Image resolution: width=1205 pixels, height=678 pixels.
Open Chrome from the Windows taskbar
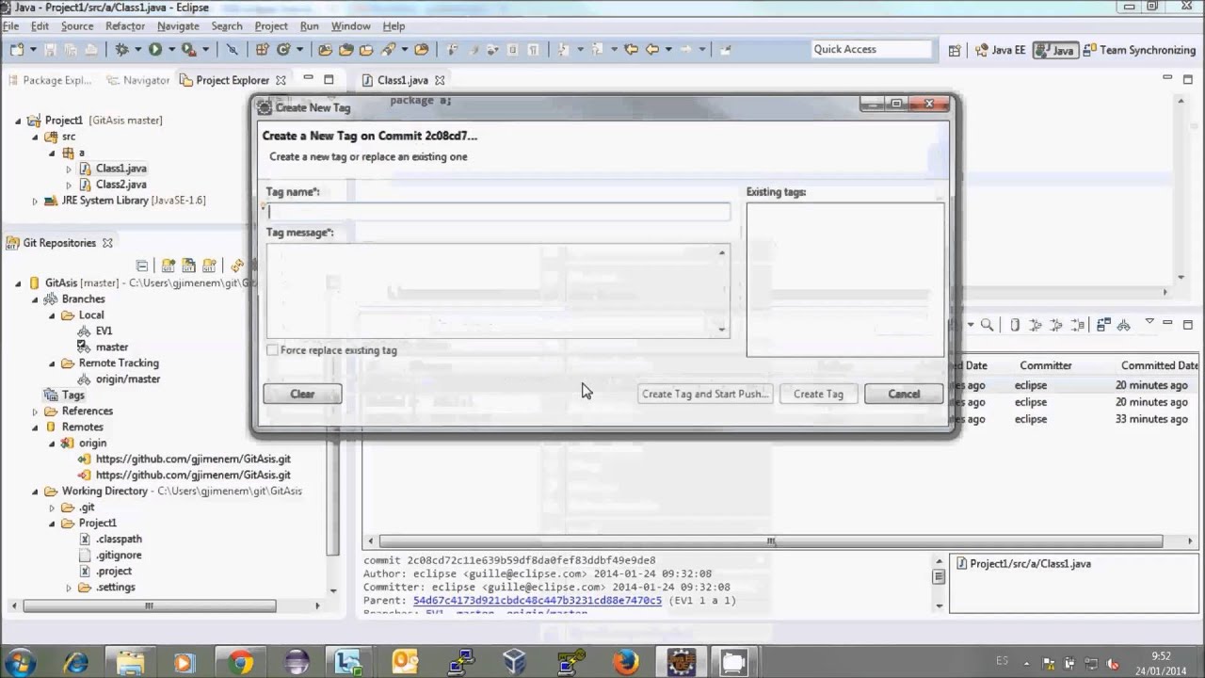coord(240,662)
